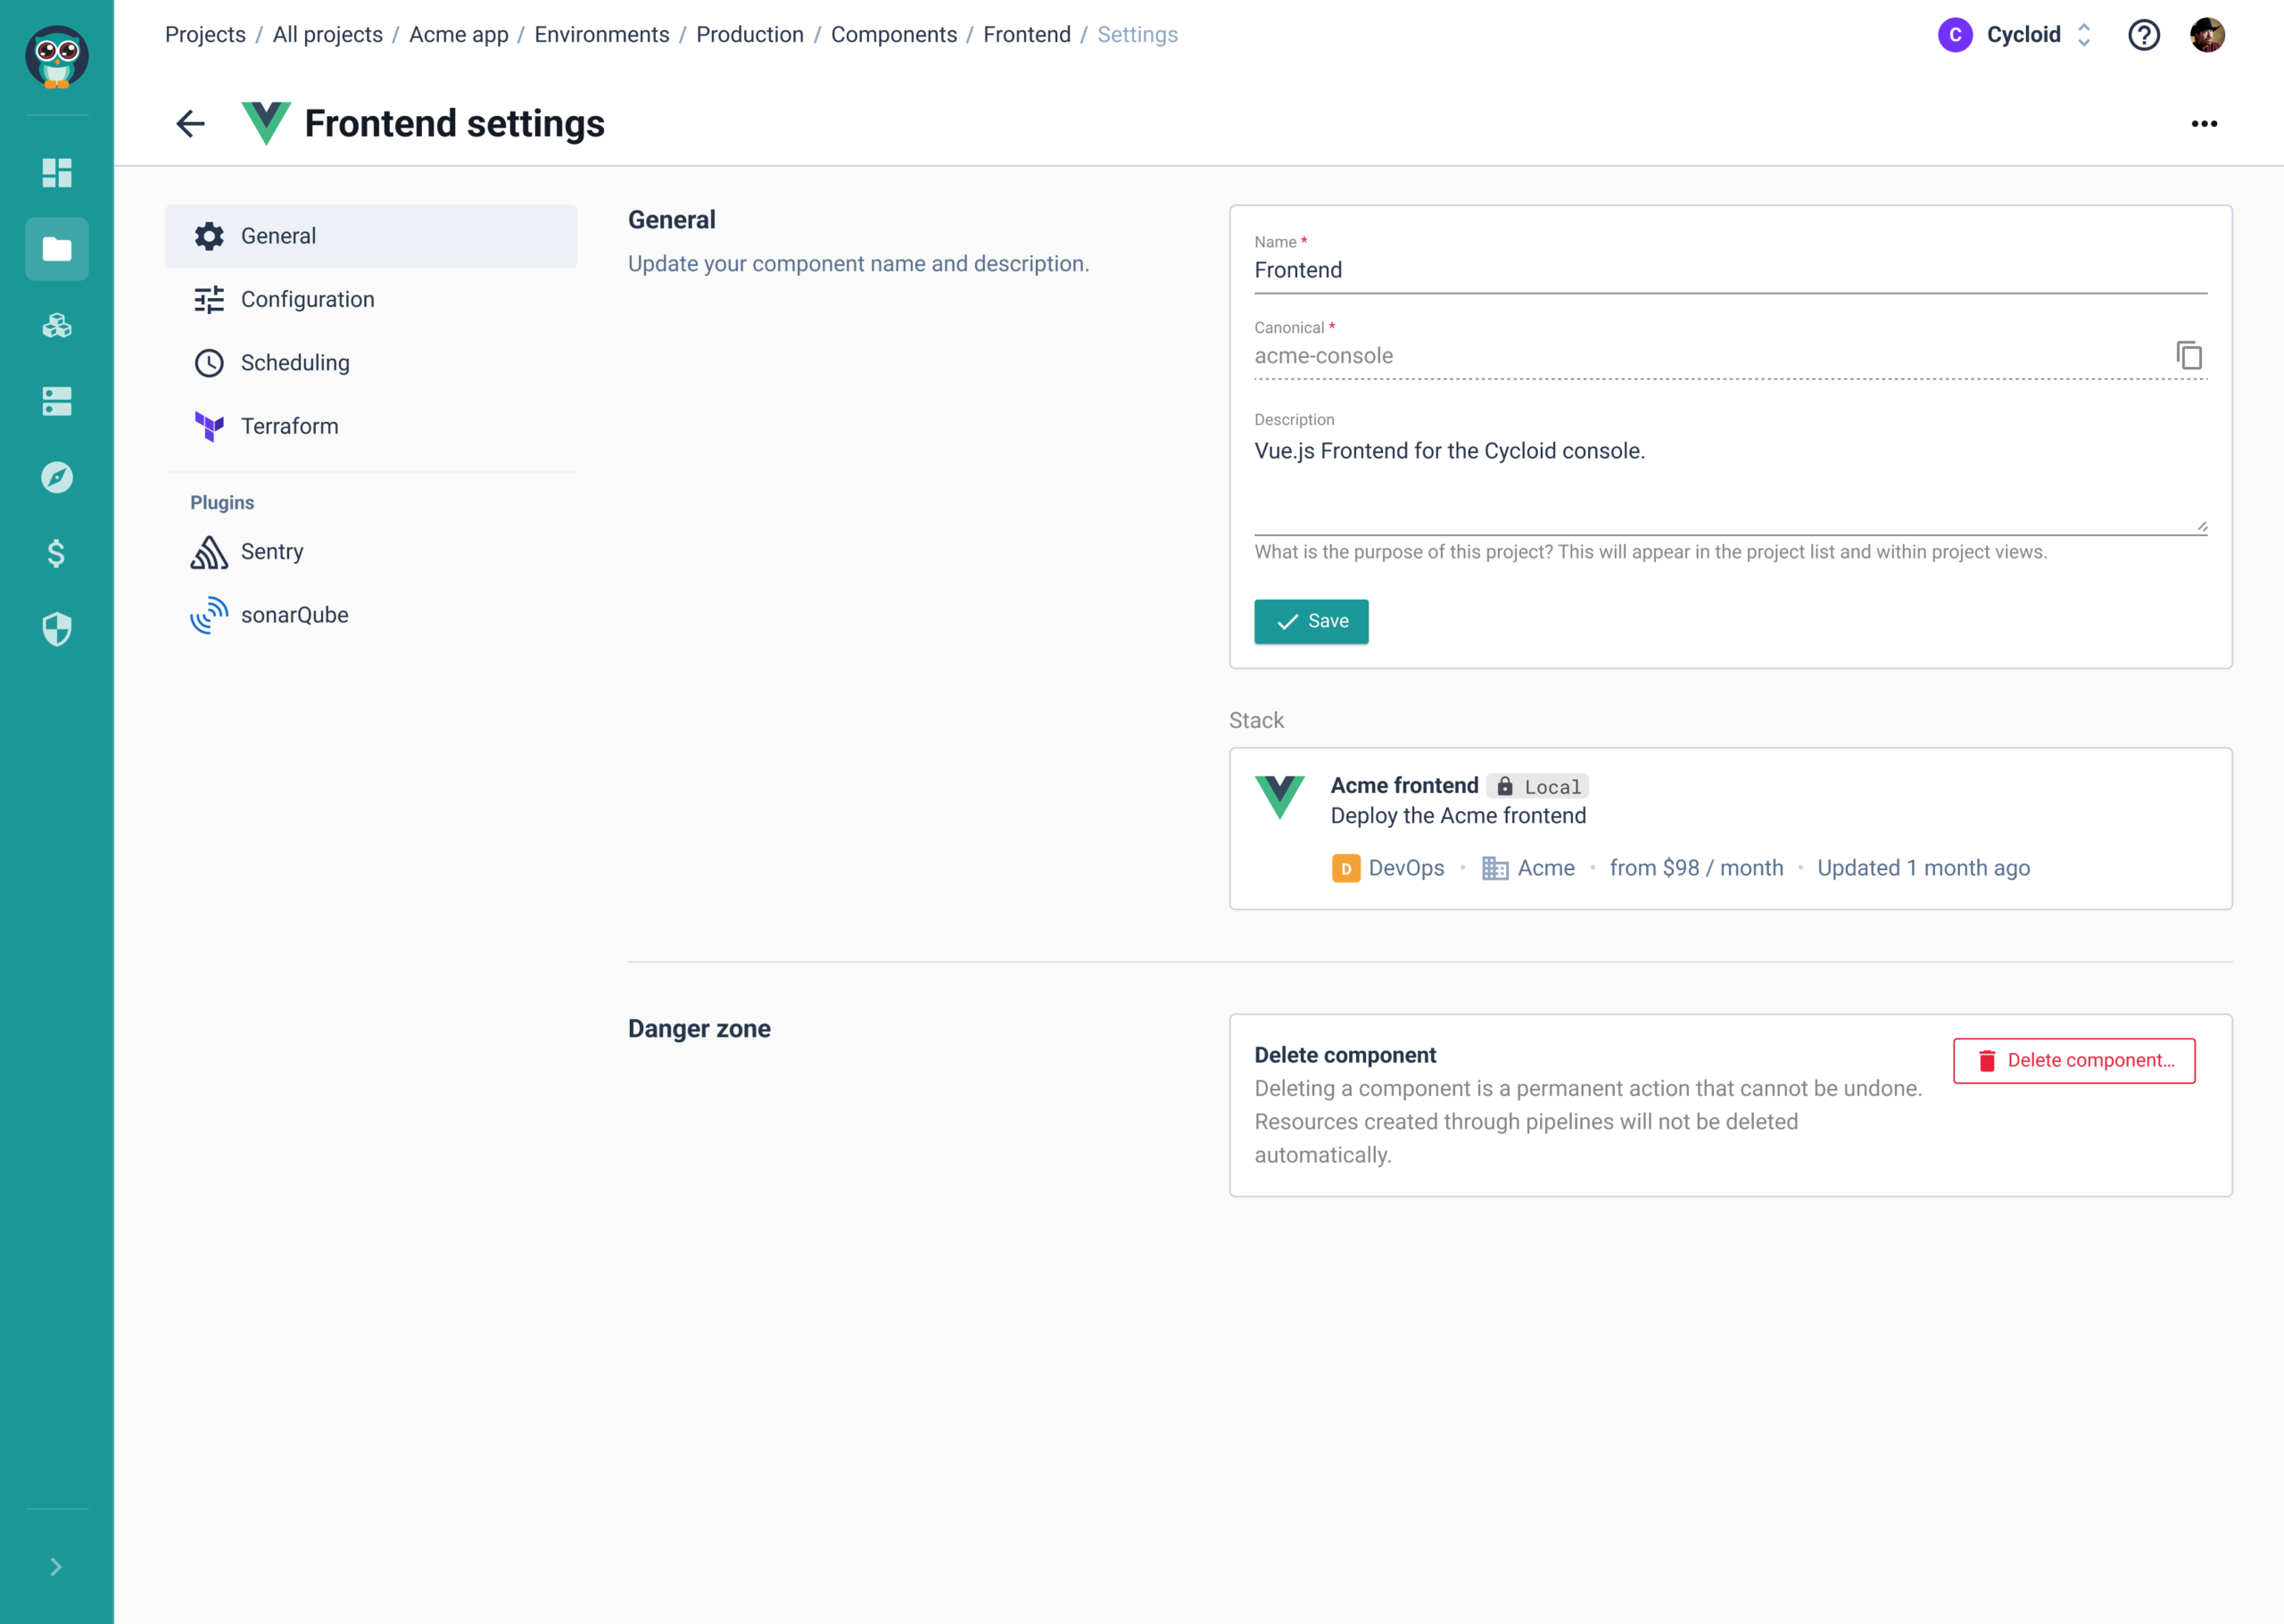
Task: Open the shield security icon in sidebar
Action: tap(57, 629)
